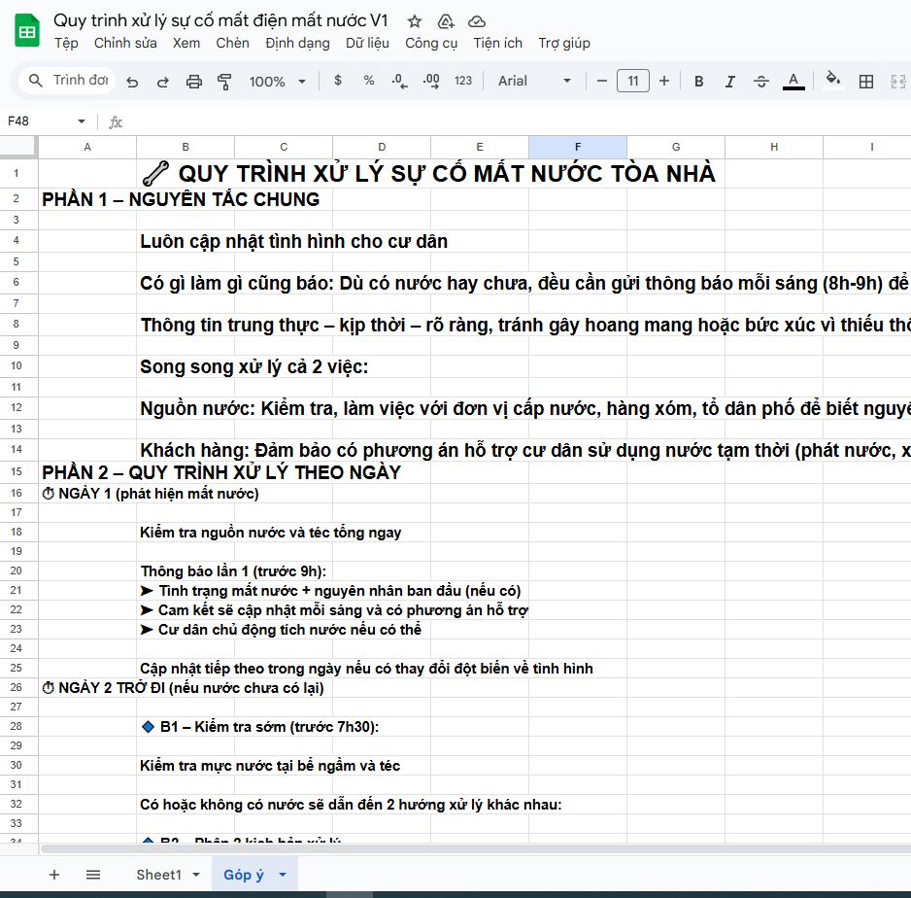
Task: Select the paint format roller icon
Action: tap(225, 82)
